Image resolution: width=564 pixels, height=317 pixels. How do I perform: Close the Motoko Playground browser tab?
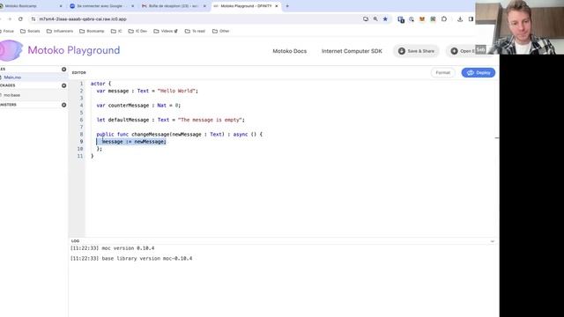[276, 6]
